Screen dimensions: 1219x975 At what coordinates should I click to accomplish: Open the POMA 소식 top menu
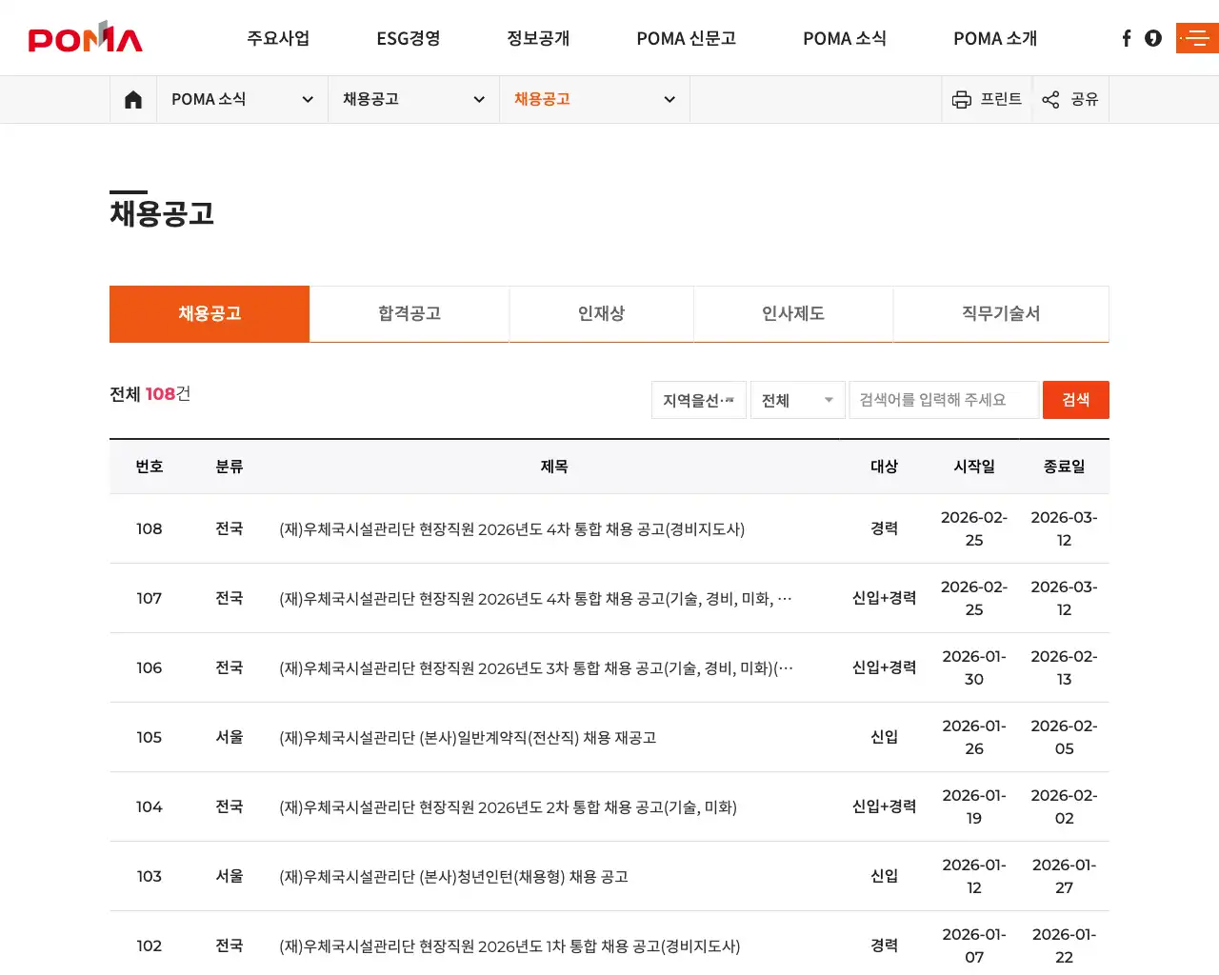[x=845, y=38]
